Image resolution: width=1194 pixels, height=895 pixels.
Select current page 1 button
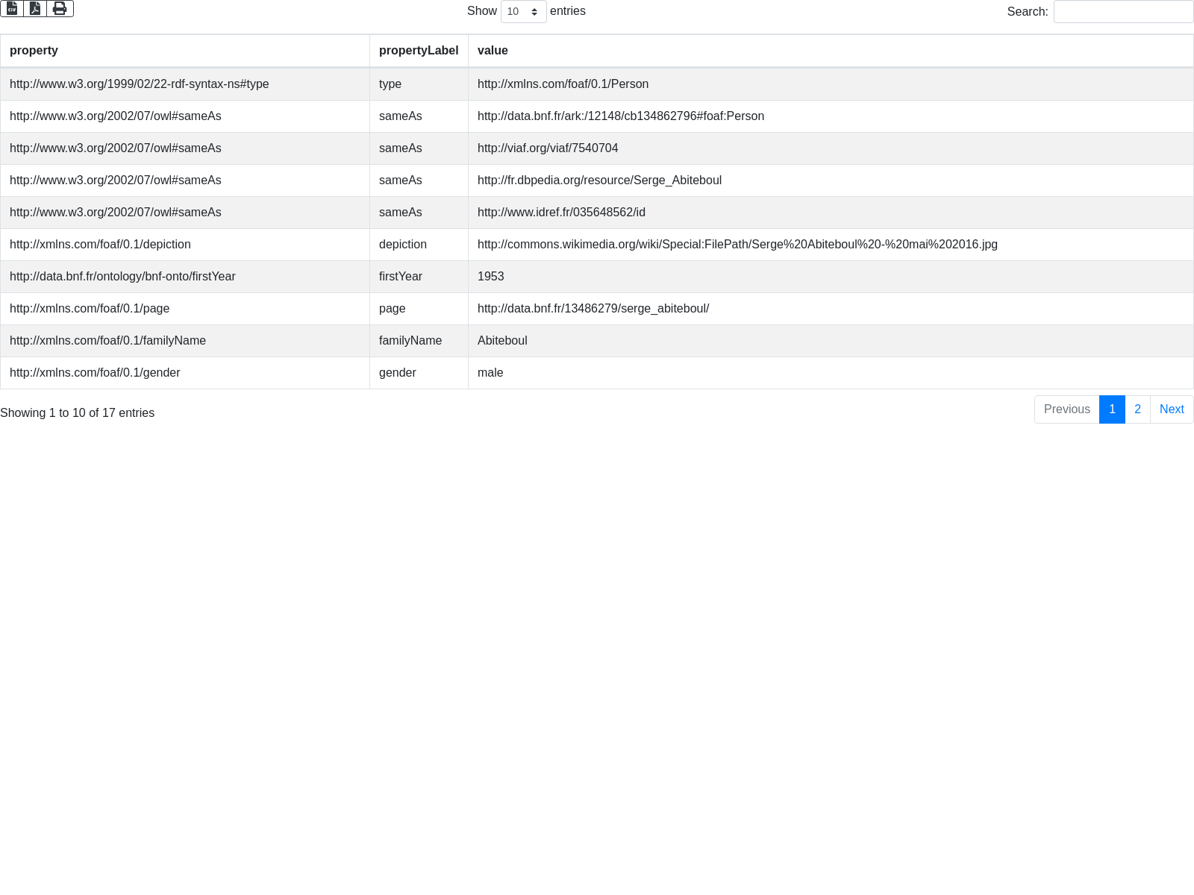pos(1112,409)
